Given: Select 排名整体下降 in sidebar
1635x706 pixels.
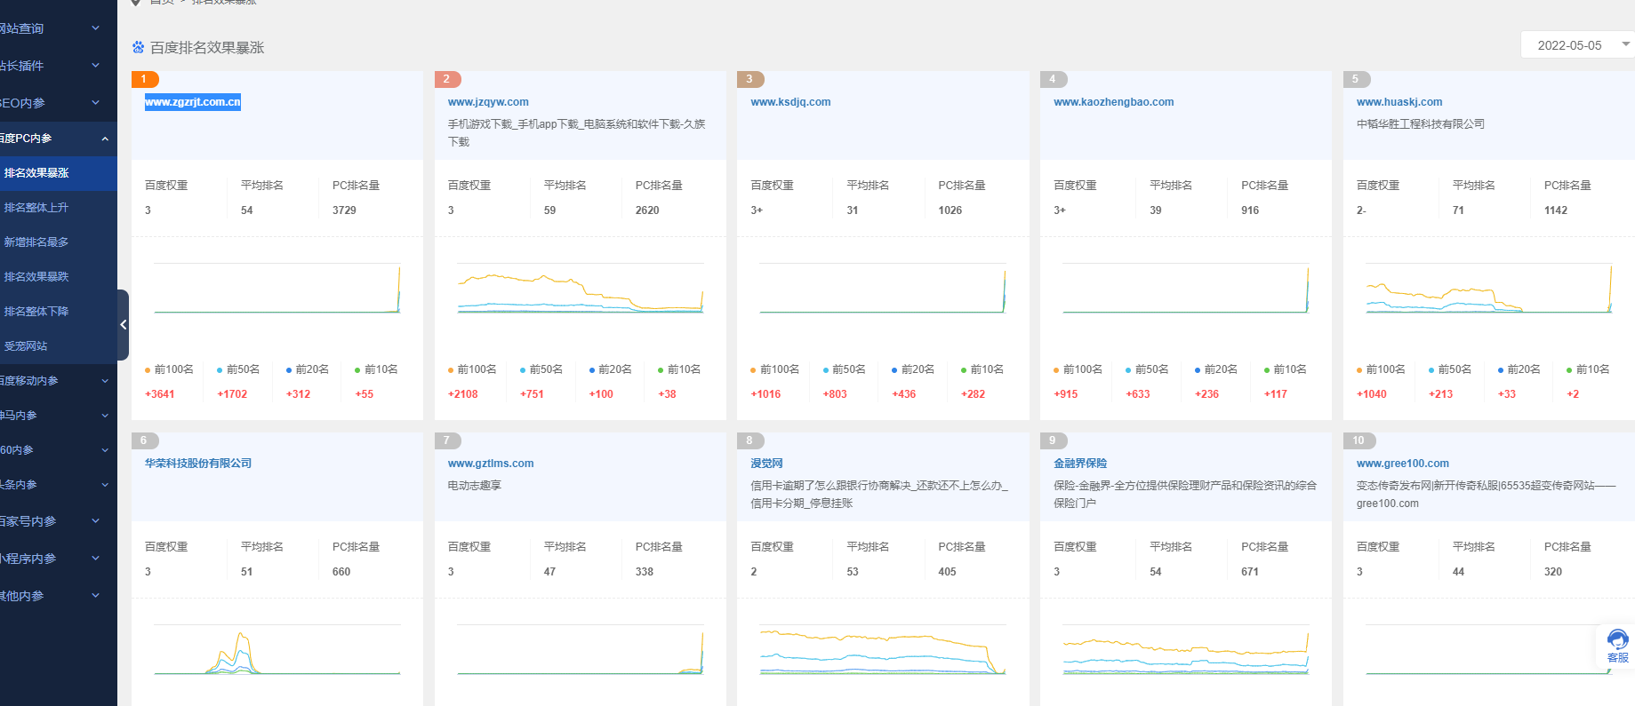Looking at the screenshot, I should pyautogui.click(x=59, y=312).
